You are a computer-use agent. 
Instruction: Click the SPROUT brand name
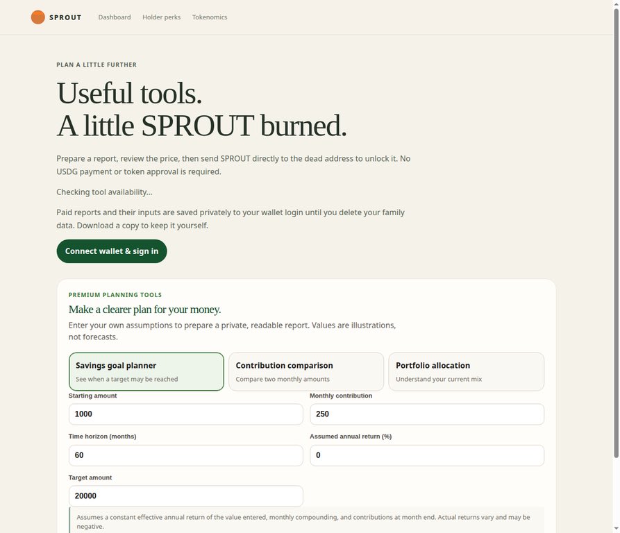point(65,17)
